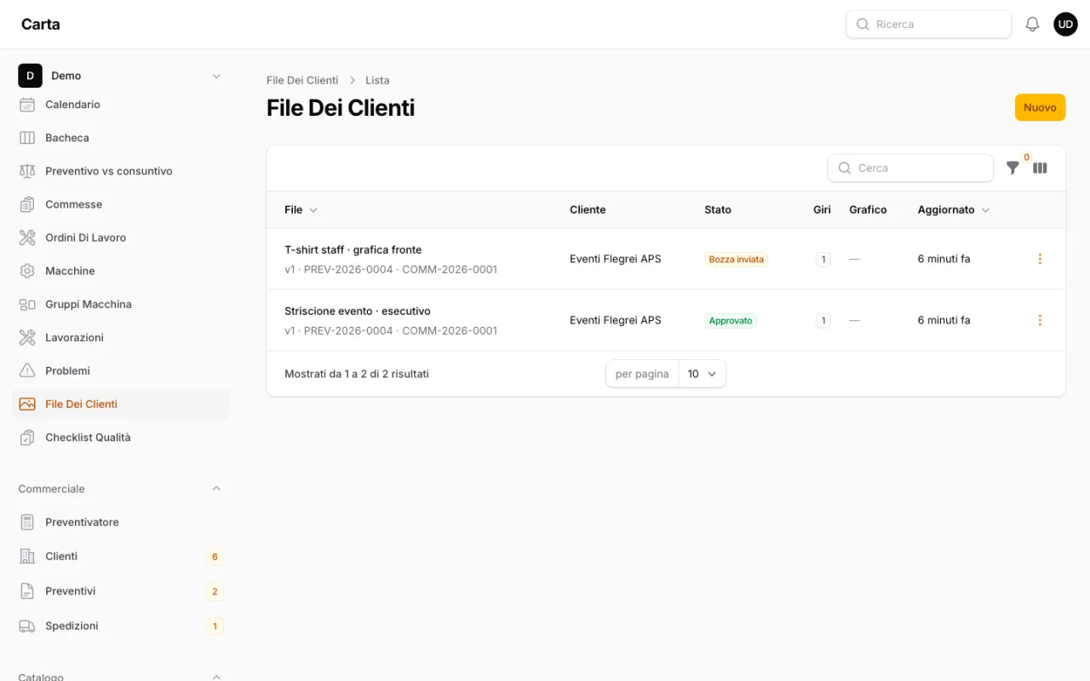
Task: Open the per pagina dropdown showing 10
Action: (x=703, y=374)
